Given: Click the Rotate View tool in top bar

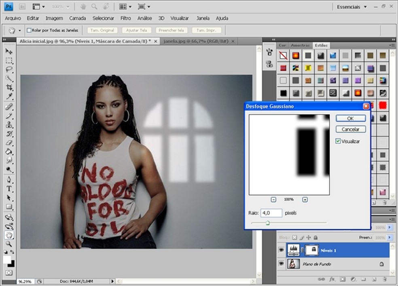Looking at the screenshot, I should click(106, 6).
